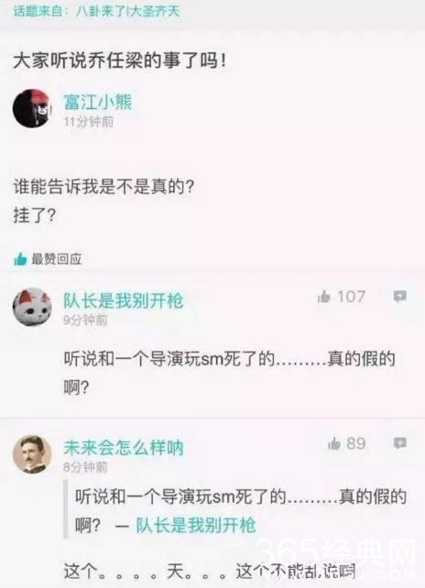This screenshot has width=425, height=588.
Task: Tap the 107 like count
Action: 351,297
